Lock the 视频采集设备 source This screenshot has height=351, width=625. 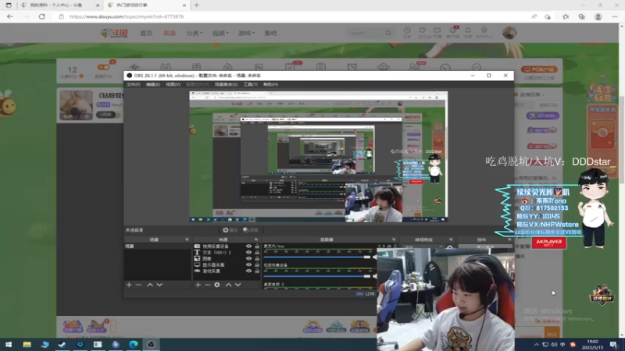pyautogui.click(x=257, y=246)
